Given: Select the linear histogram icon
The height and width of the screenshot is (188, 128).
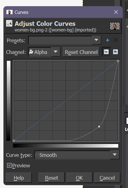Looking at the screenshot, I should pyautogui.click(x=106, y=52).
